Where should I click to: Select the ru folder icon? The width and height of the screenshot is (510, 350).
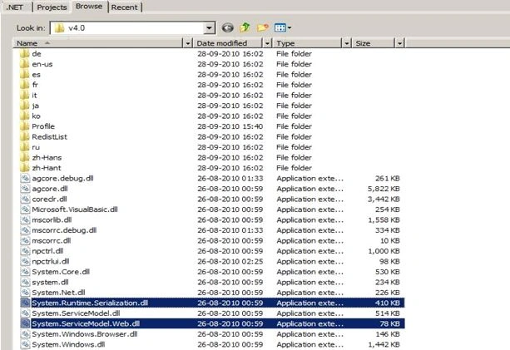[x=25, y=147]
